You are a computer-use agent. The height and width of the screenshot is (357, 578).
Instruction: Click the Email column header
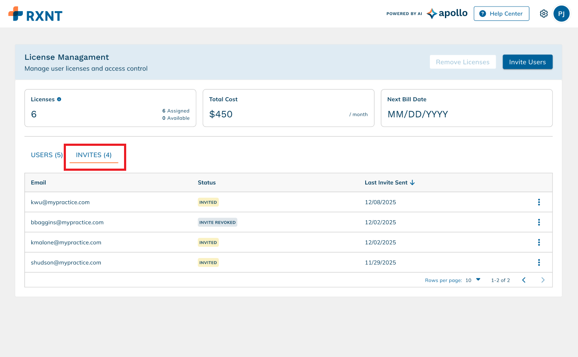tap(38, 182)
